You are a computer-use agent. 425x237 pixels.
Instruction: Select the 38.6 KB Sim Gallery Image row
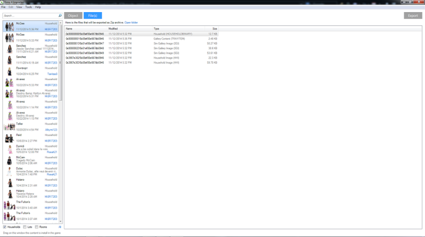click(141, 48)
